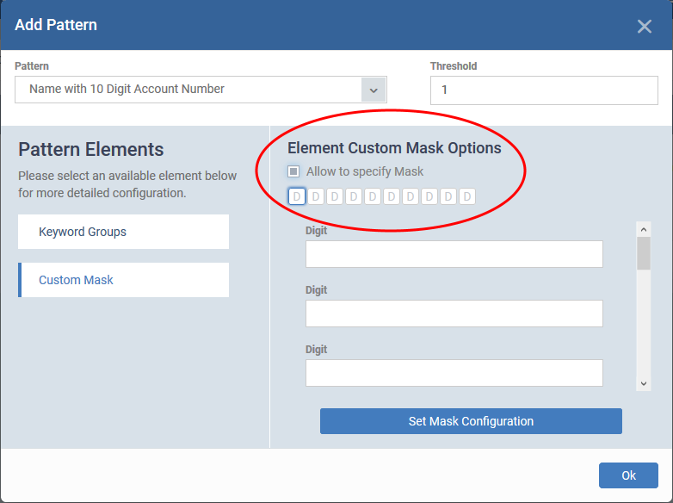Click the digit list scrollbar thumb

pyautogui.click(x=644, y=253)
